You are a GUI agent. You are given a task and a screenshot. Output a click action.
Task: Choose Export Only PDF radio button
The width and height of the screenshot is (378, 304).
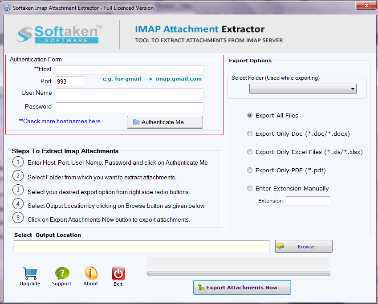[x=250, y=170]
